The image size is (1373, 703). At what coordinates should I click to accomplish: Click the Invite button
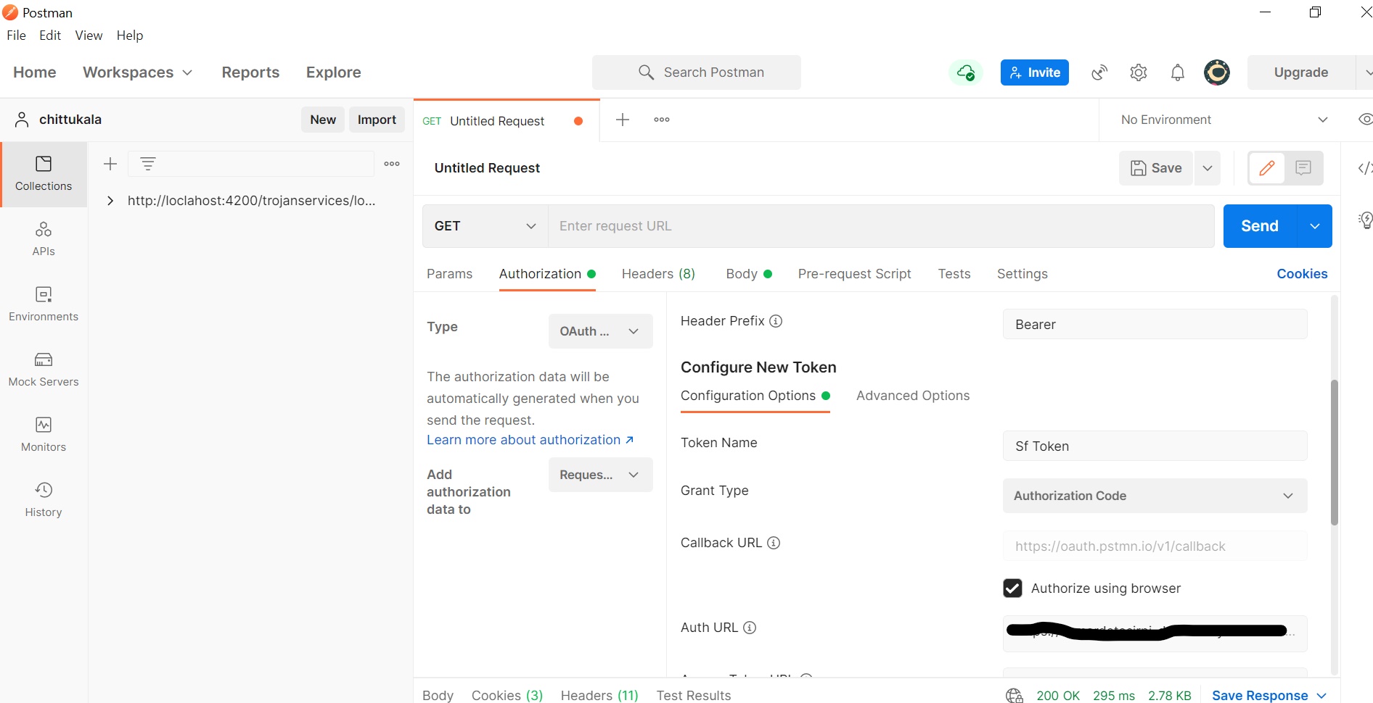click(1034, 72)
